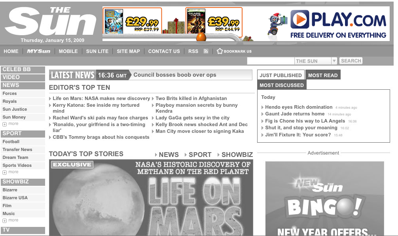The image size is (398, 236).
Task: Open Celeb BB sidebar section
Action: pos(23,70)
